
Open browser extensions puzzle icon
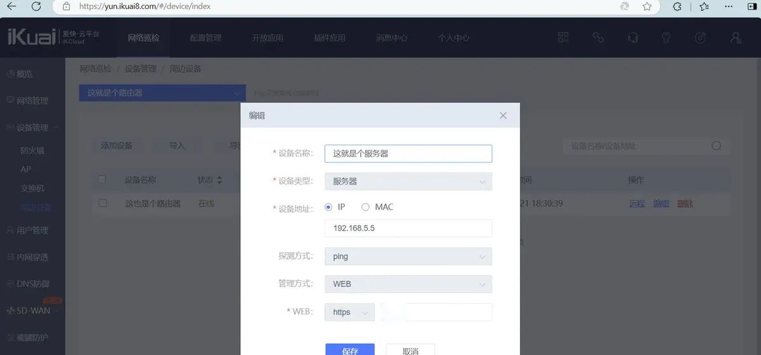(677, 6)
